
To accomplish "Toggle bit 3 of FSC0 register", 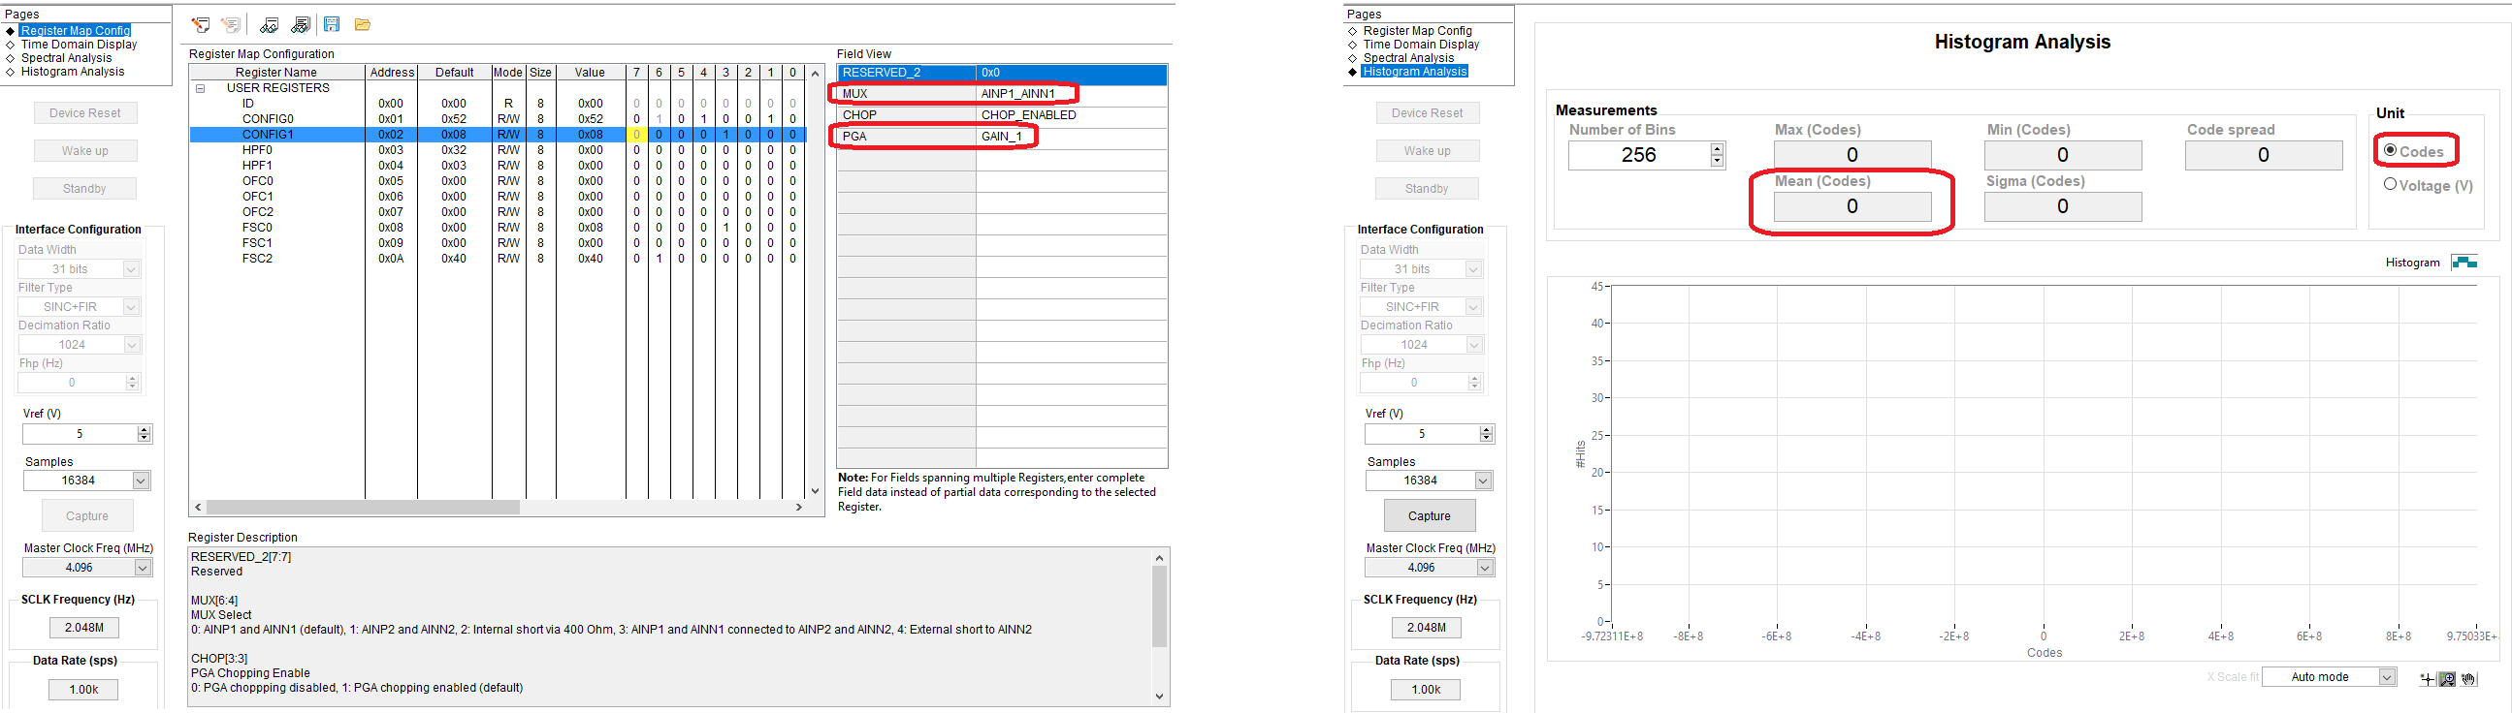I will point(725,228).
